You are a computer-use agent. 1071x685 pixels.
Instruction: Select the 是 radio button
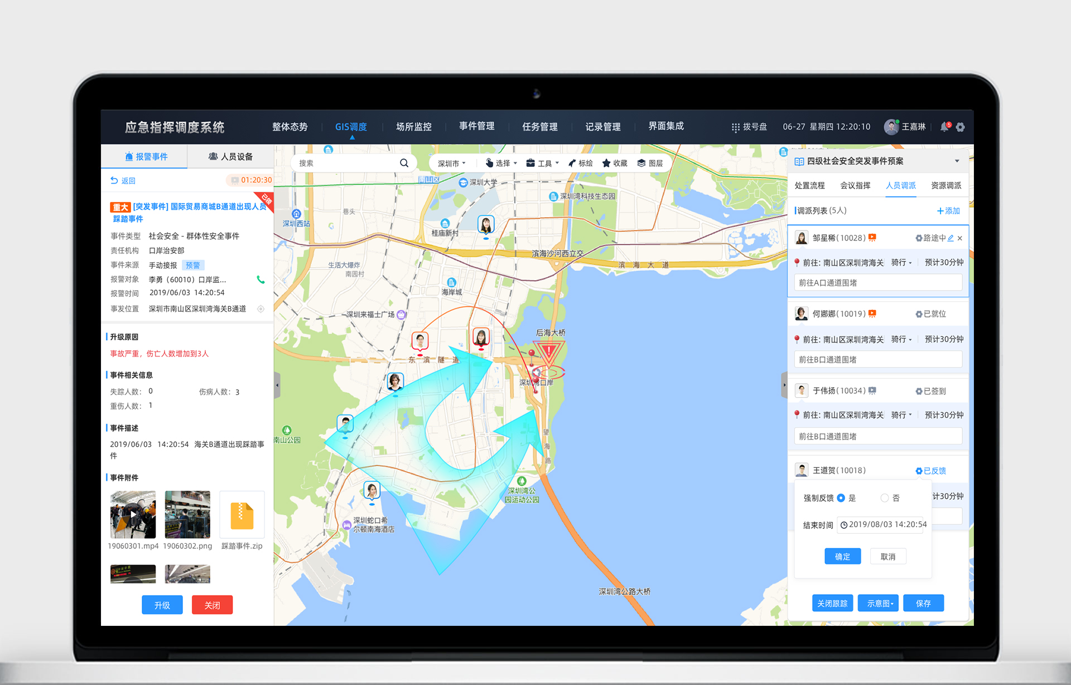pos(841,498)
